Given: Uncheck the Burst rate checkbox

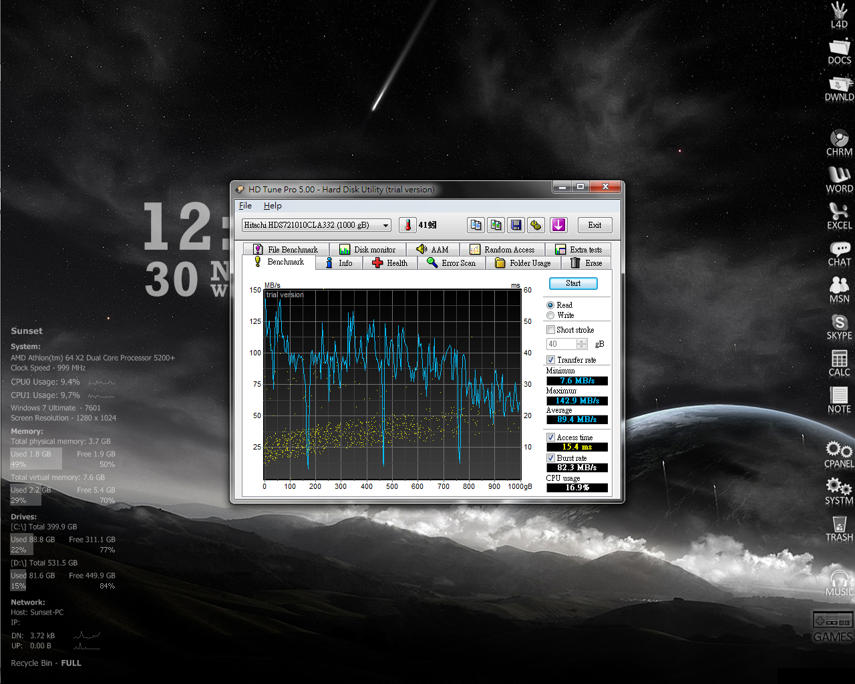Looking at the screenshot, I should (550, 458).
